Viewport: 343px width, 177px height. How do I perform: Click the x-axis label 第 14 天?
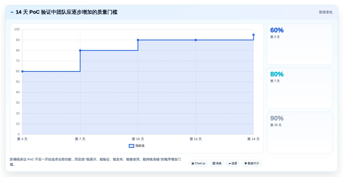(x=253, y=139)
